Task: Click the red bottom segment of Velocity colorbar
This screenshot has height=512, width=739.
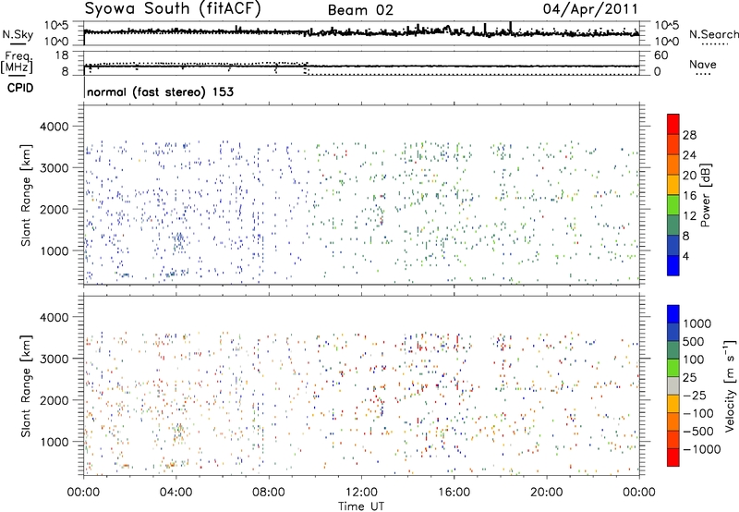Action: tap(673, 457)
